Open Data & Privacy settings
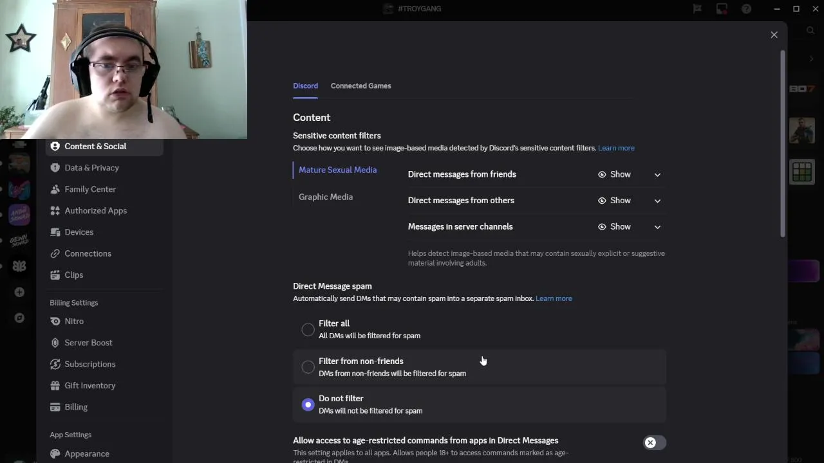 [104, 168]
